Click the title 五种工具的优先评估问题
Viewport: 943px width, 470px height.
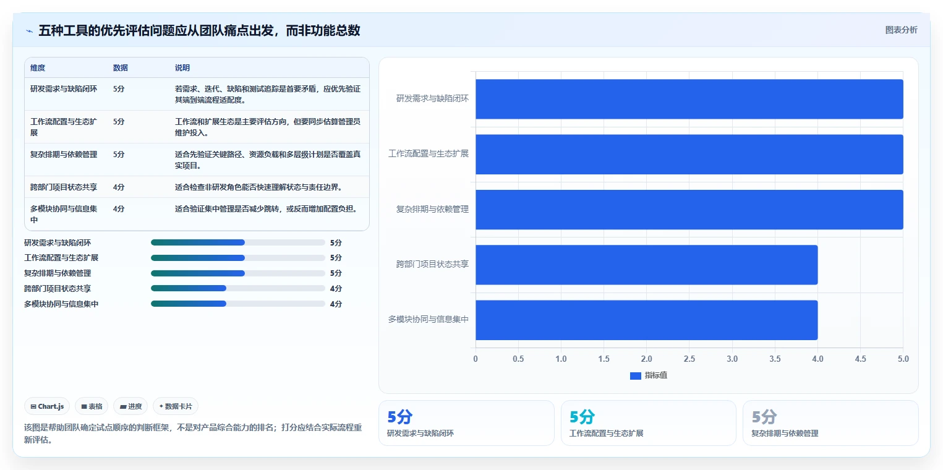[x=199, y=30]
